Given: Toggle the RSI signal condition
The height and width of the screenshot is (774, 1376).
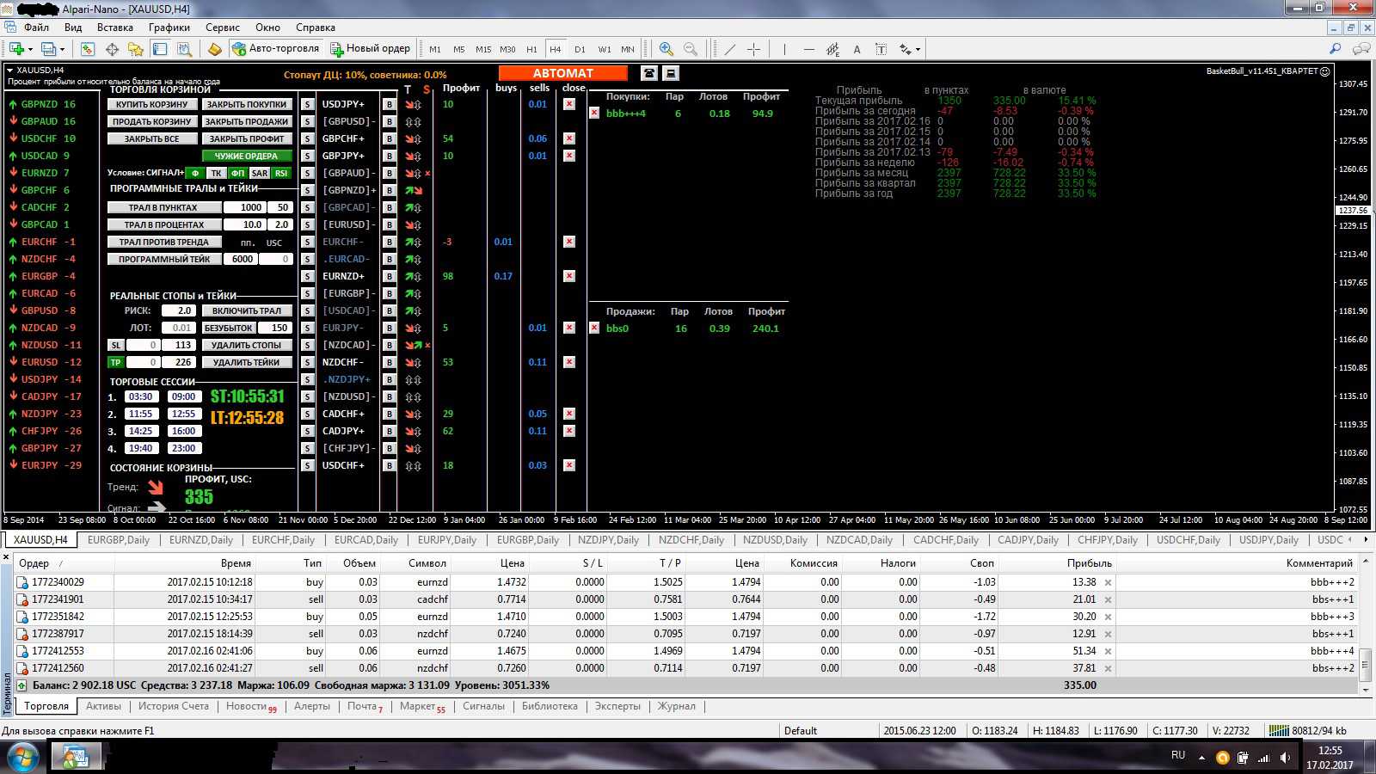Looking at the screenshot, I should [x=281, y=173].
